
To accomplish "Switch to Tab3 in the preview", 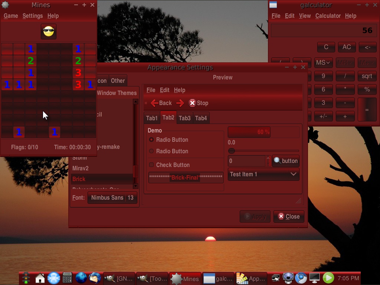I will coord(185,118).
